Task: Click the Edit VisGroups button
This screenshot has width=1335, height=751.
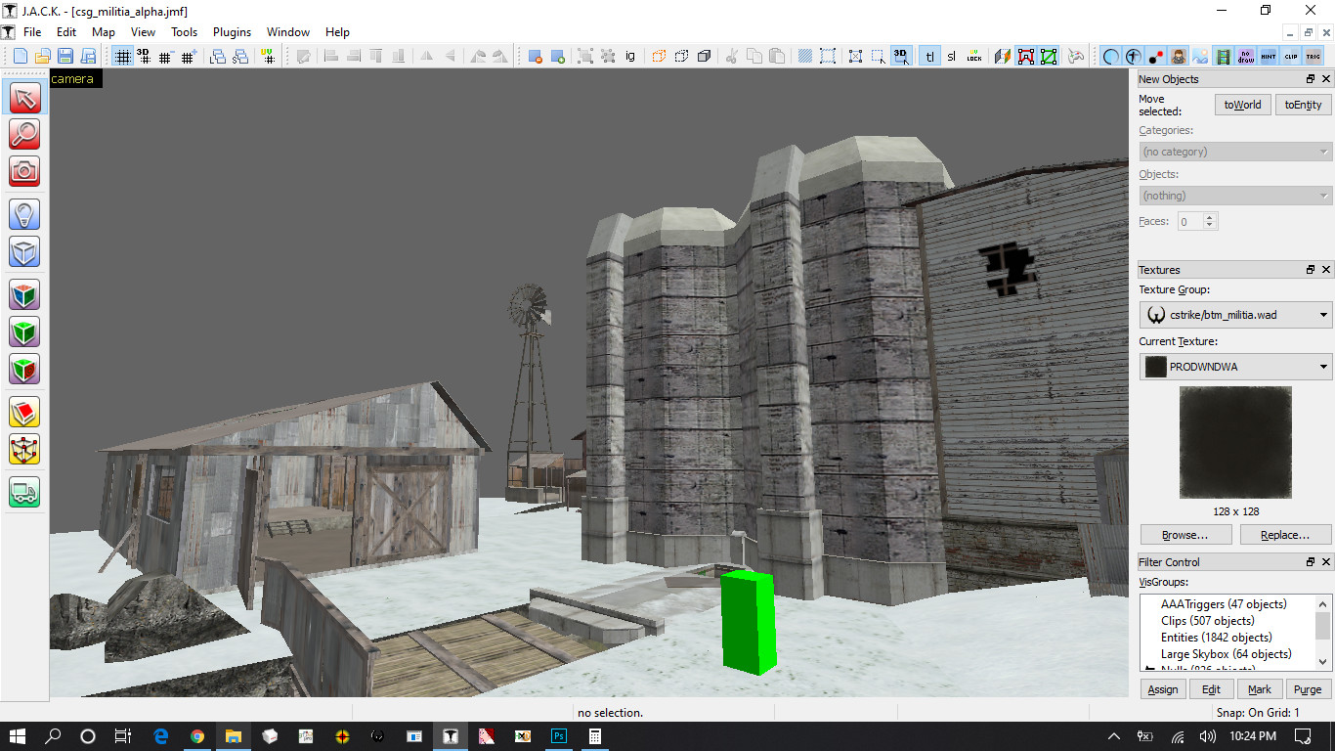Action: [x=1211, y=689]
